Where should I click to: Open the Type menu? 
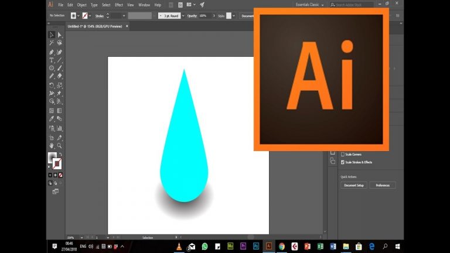click(x=94, y=5)
